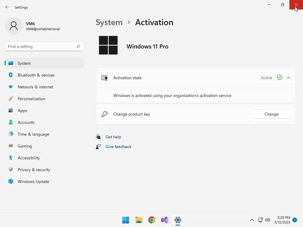Screen dimensions: 303x227
Task: Open the Give feedback link
Action: click(x=118, y=147)
